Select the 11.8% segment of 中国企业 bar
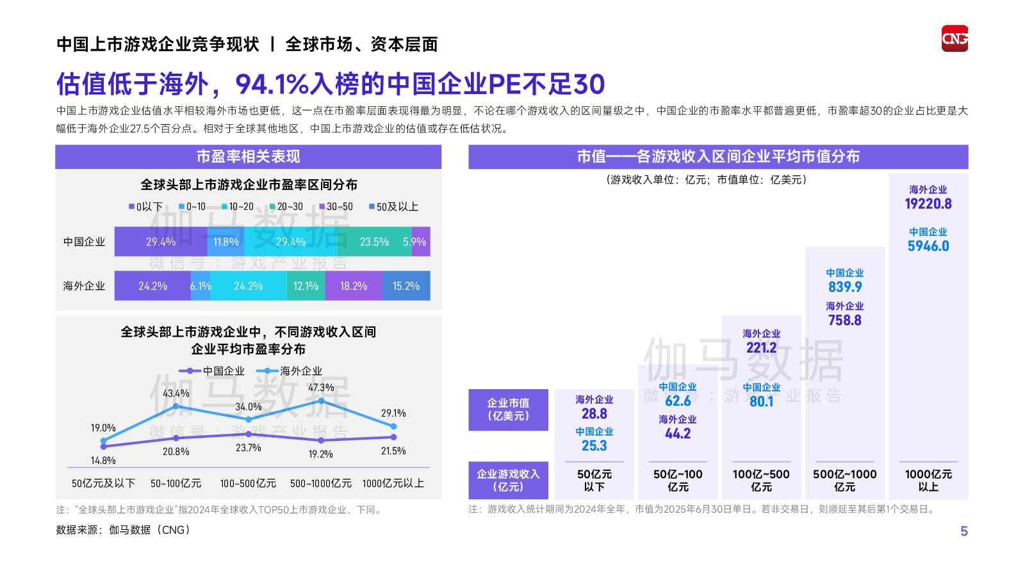 point(225,242)
